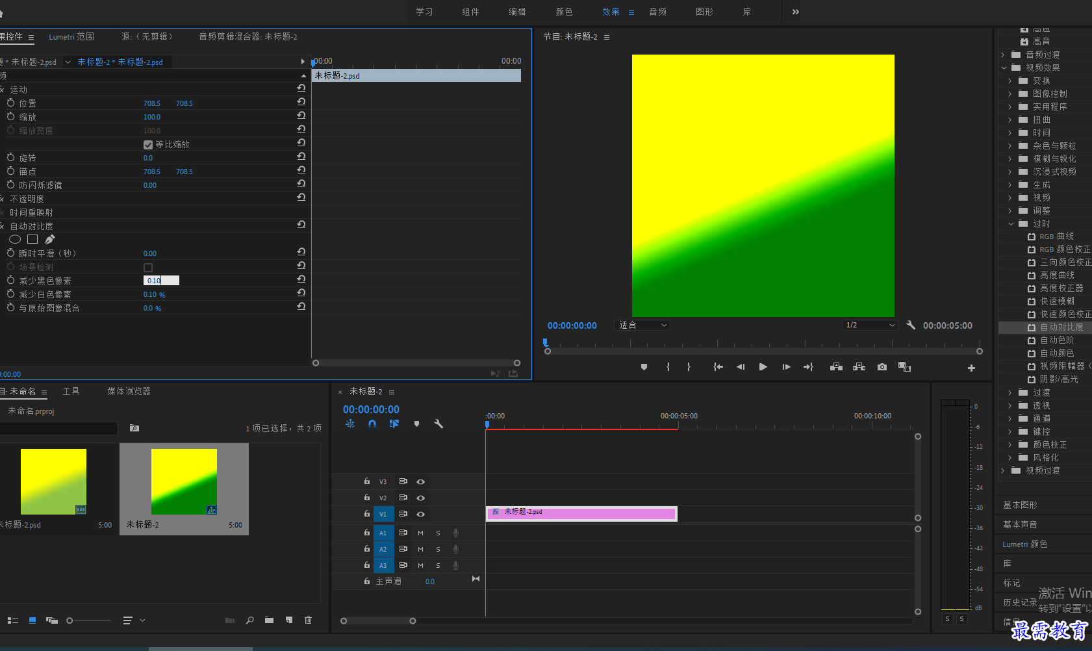Click the search find icon in project panel
This screenshot has width=1092, height=651.
(x=250, y=620)
